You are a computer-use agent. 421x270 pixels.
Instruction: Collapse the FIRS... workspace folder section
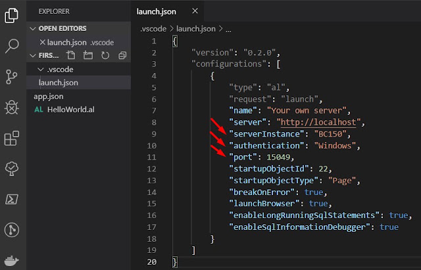point(33,55)
